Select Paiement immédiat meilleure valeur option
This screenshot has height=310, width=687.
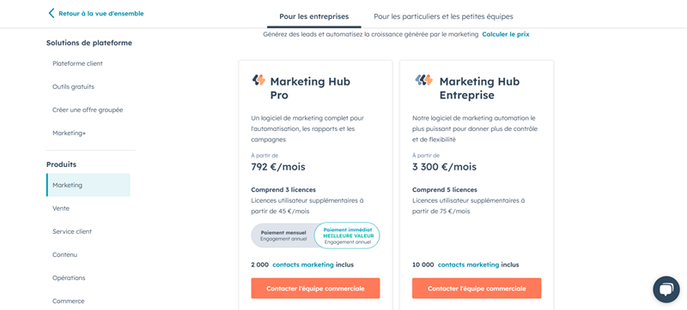[x=347, y=235]
